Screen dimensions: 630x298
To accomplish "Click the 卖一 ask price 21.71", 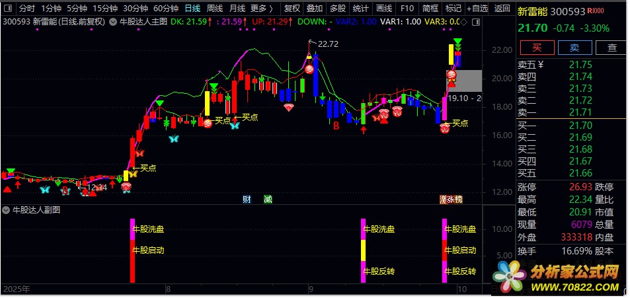I will point(580,113).
